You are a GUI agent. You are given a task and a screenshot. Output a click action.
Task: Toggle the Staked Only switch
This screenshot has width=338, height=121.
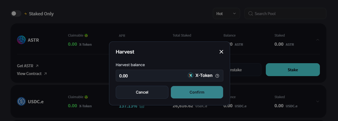(x=16, y=13)
